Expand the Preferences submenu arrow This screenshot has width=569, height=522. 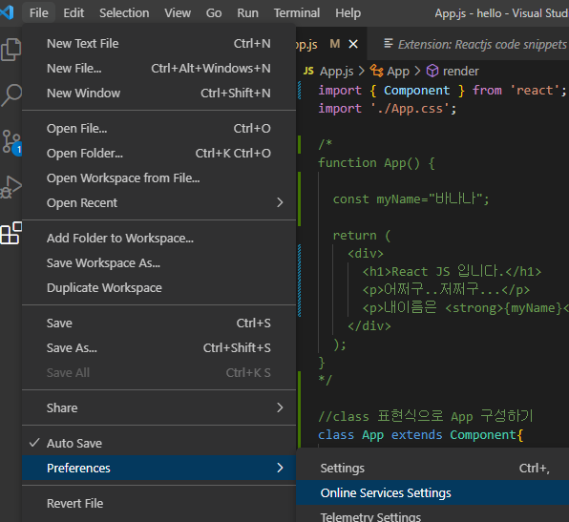coord(280,468)
